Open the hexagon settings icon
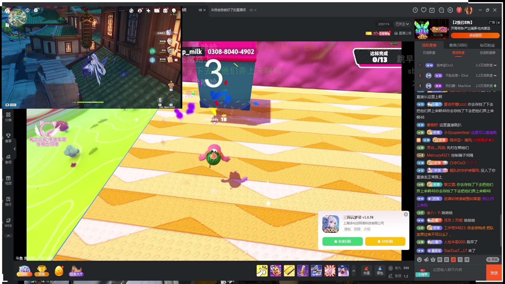The width and height of the screenshot is (505, 284). click(x=450, y=10)
